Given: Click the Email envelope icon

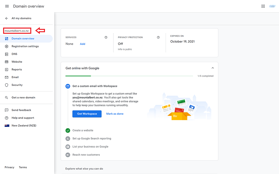Looking at the screenshot, I should (6, 77).
